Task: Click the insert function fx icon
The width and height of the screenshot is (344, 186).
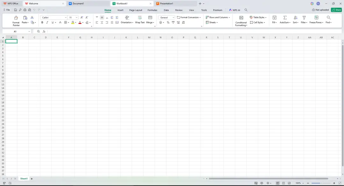Action: (x=44, y=32)
